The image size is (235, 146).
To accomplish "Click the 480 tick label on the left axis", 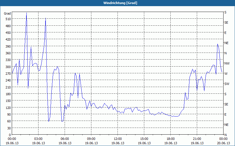I will (x=8, y=26).
